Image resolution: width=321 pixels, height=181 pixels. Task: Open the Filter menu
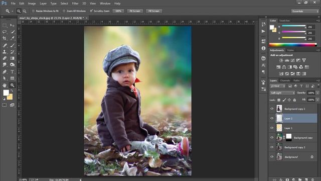75,4
